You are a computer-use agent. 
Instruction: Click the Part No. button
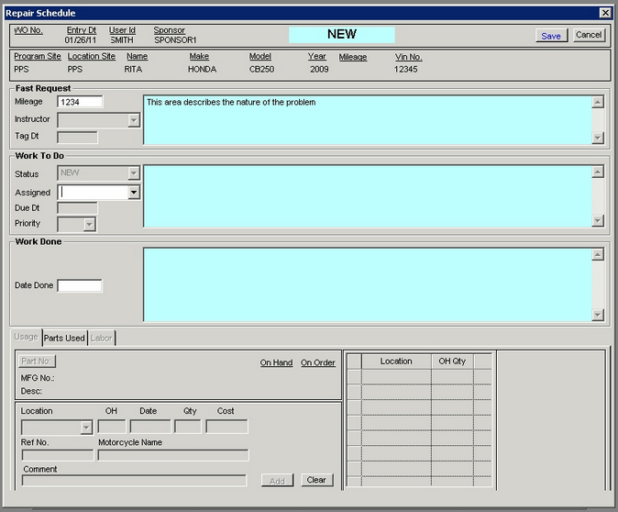pyautogui.click(x=38, y=362)
